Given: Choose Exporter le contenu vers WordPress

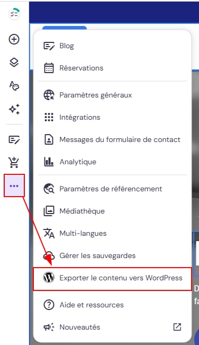Looking at the screenshot, I should click(112, 278).
